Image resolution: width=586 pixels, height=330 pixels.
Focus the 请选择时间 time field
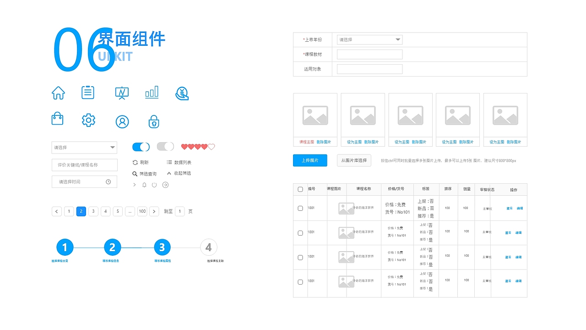click(84, 182)
